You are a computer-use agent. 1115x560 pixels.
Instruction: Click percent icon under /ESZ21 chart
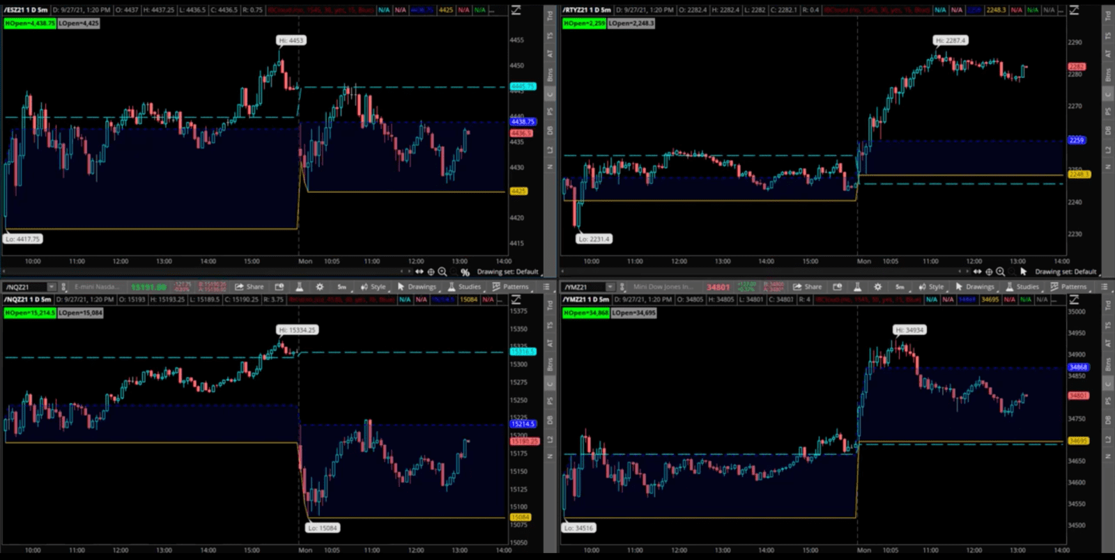[x=465, y=272]
